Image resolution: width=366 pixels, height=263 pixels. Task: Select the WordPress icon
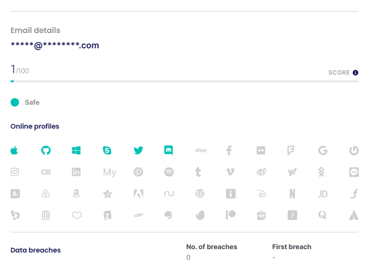200,194
